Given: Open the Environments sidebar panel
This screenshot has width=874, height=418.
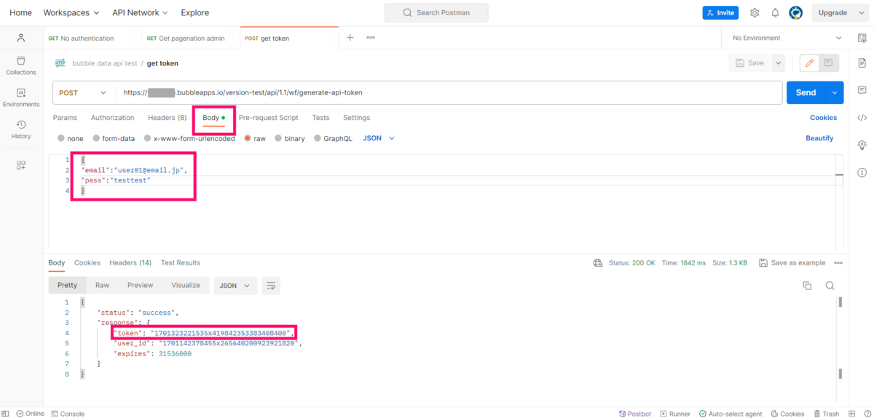Looking at the screenshot, I should pyautogui.click(x=21, y=97).
